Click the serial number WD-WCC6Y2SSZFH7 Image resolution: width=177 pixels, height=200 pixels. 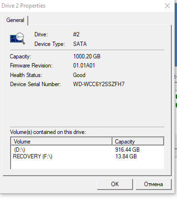(99, 84)
